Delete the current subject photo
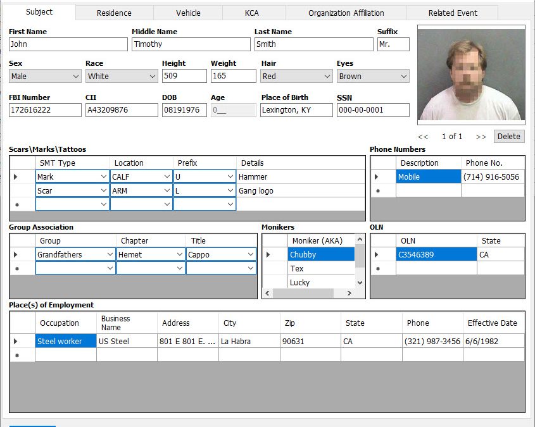This screenshot has height=427, width=535. pos(508,137)
